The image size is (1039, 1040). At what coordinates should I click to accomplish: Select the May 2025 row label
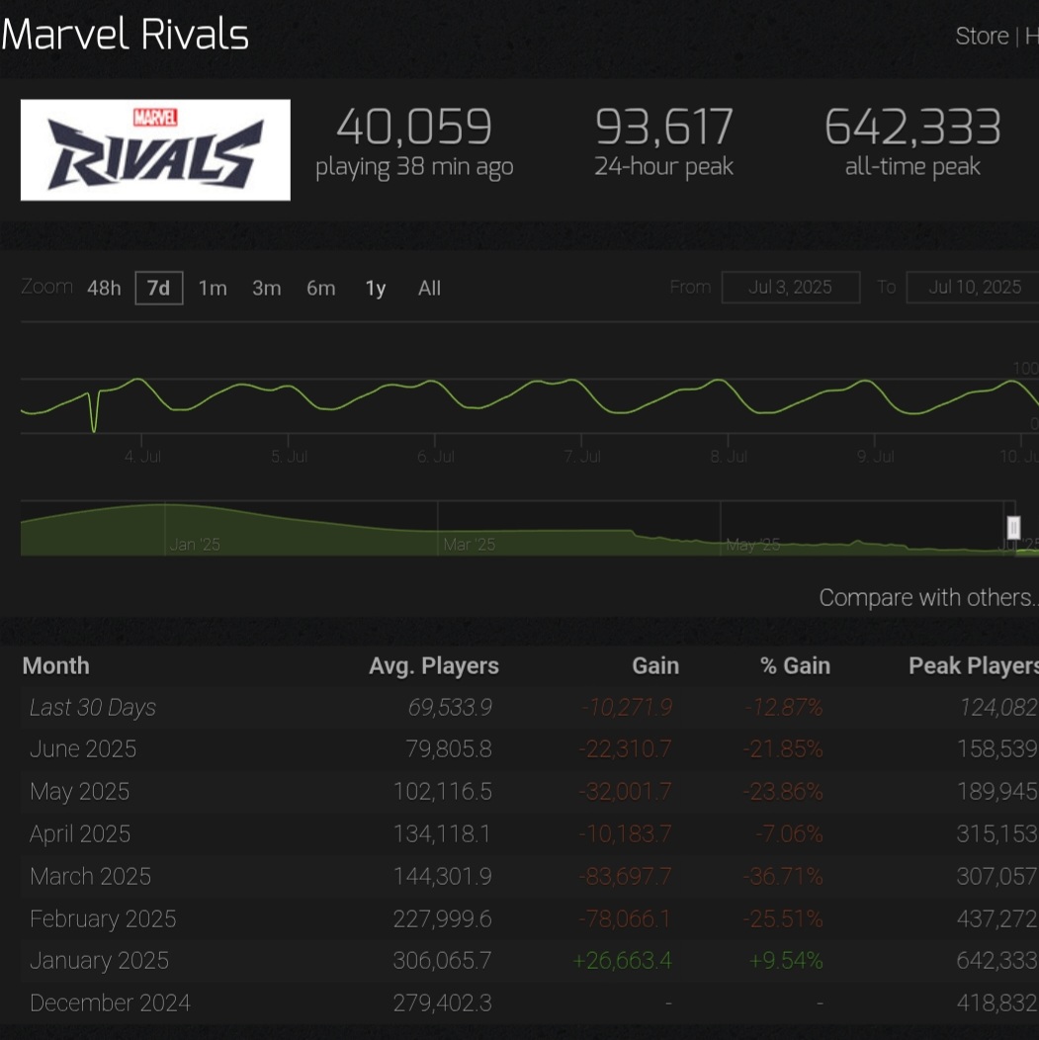(x=79, y=791)
